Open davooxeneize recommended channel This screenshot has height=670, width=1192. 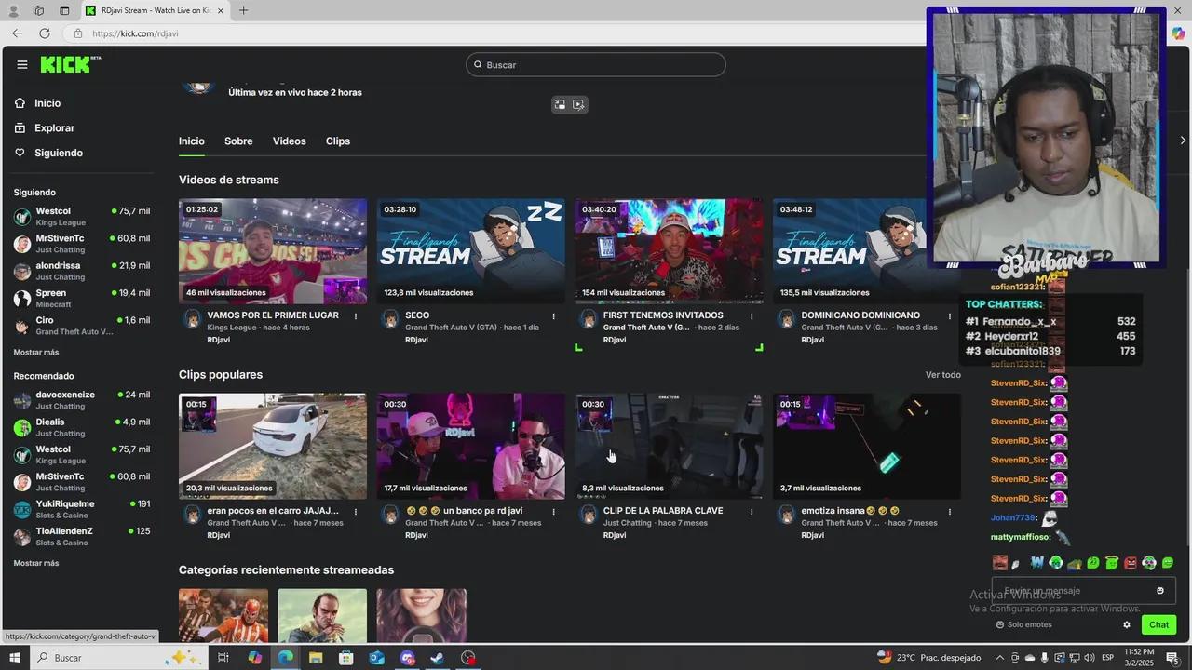(x=82, y=400)
